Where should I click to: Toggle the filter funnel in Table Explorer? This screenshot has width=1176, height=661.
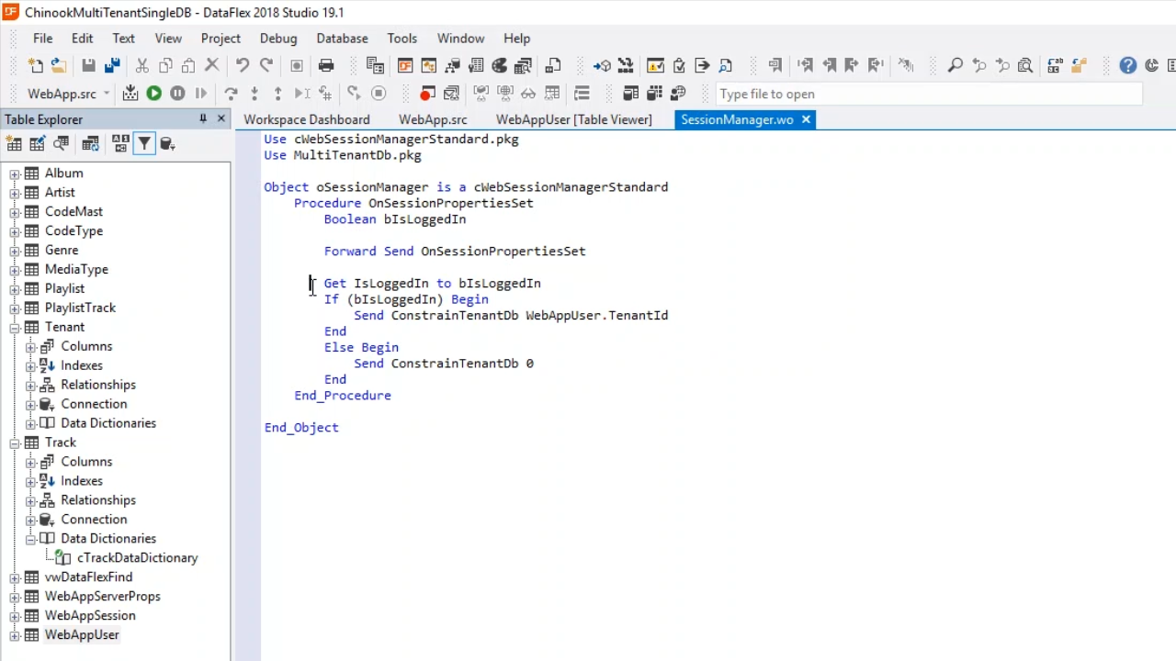click(144, 144)
